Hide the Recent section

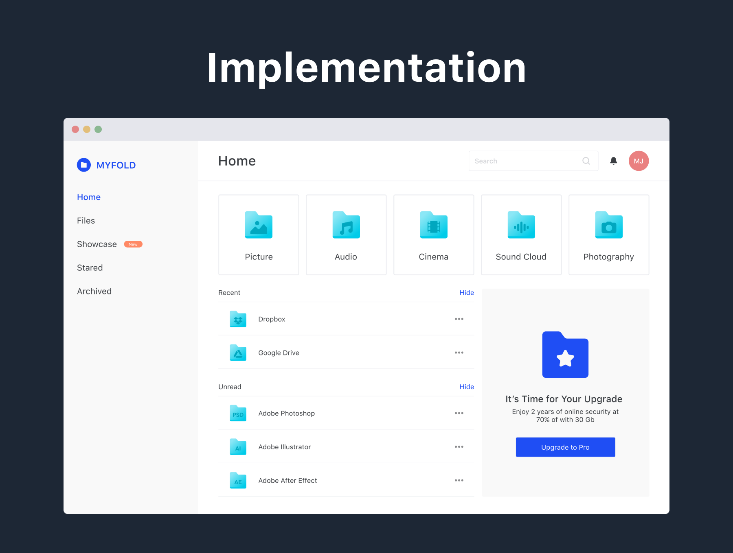point(466,293)
